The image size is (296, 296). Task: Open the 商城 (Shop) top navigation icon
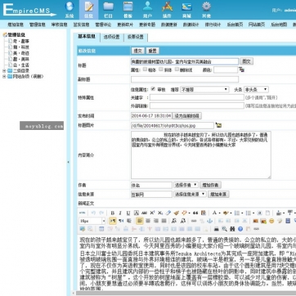pyautogui.click(x=186, y=10)
